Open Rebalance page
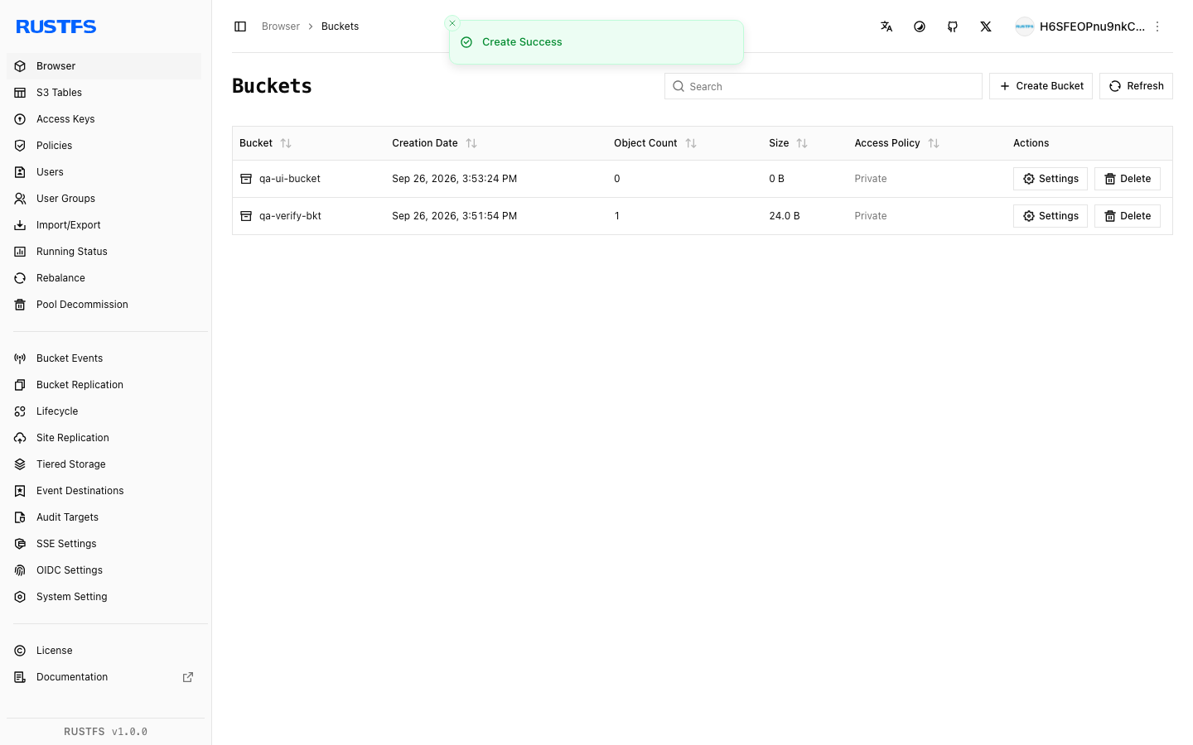This screenshot has width=1193, height=745. coord(104,278)
